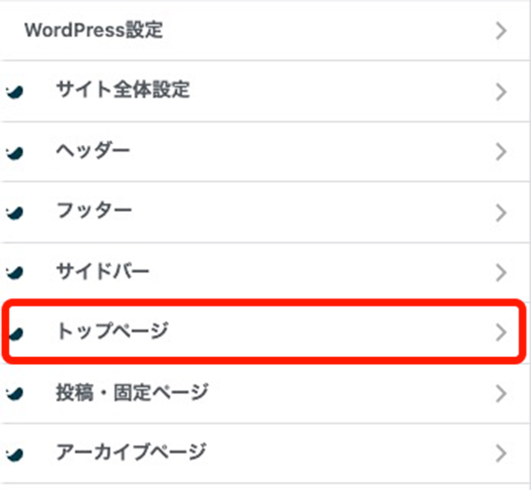Viewport: 531px width, 490px height.
Task: Expand the WordPress設定 chevron arrow
Action: point(502,31)
